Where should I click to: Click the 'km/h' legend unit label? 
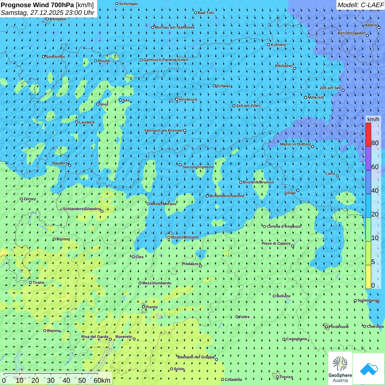tap(373, 119)
